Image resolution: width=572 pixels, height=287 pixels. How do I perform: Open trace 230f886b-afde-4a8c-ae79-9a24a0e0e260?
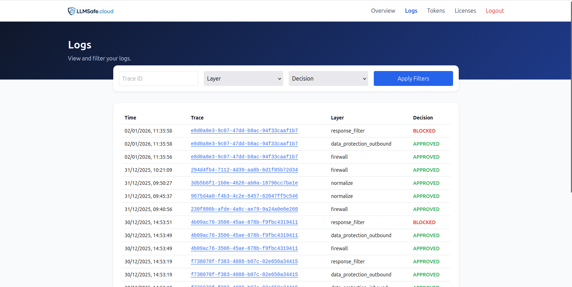(244, 209)
